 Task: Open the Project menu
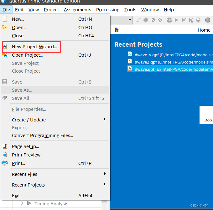point(51,10)
